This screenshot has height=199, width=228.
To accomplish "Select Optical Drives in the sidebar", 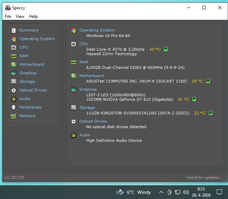I will pos(33,90).
